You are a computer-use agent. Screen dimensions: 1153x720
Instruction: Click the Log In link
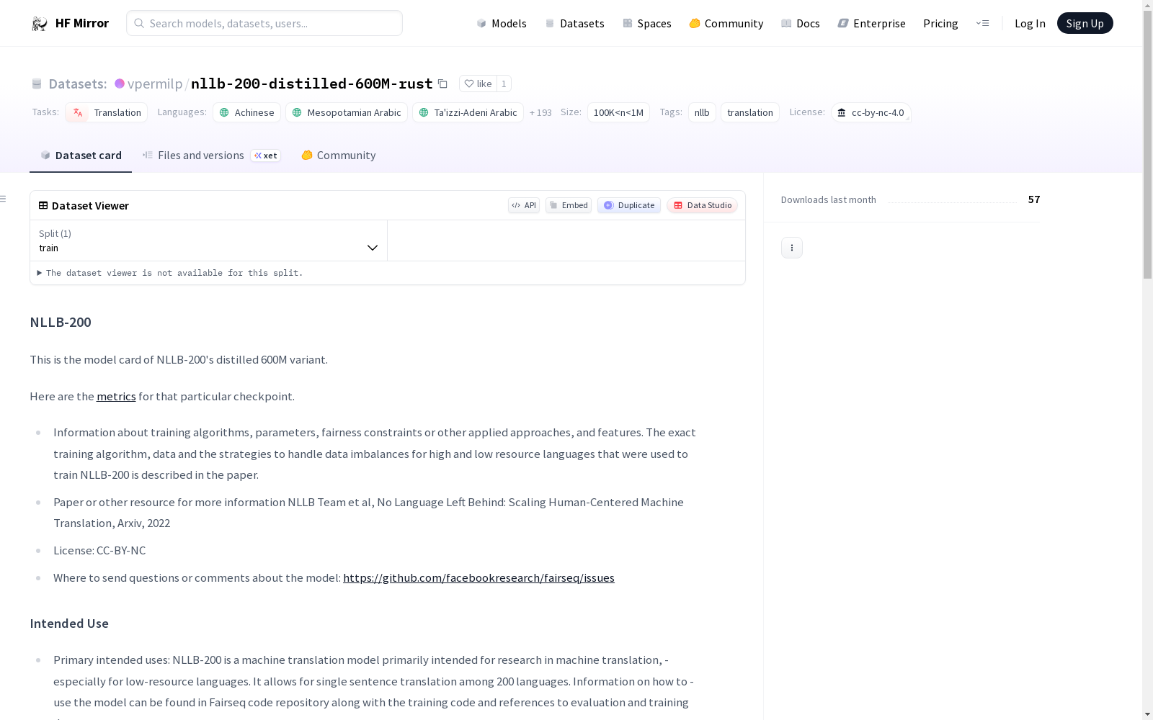point(1030,23)
